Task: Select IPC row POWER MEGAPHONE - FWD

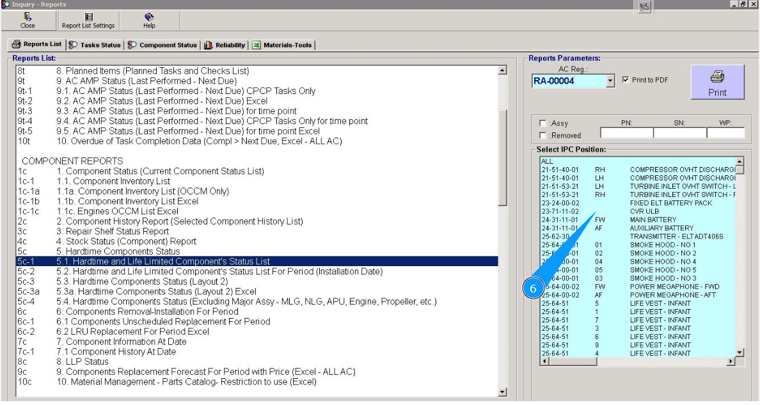Action: point(638,287)
